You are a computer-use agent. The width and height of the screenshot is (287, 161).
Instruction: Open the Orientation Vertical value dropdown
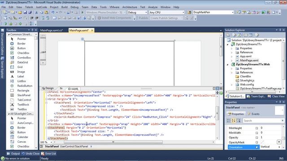(x=279, y=147)
